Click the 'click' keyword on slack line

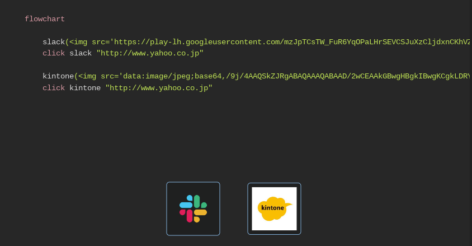pyautogui.click(x=54, y=53)
